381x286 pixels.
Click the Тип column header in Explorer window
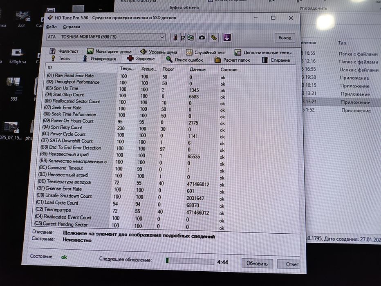coord(342,43)
